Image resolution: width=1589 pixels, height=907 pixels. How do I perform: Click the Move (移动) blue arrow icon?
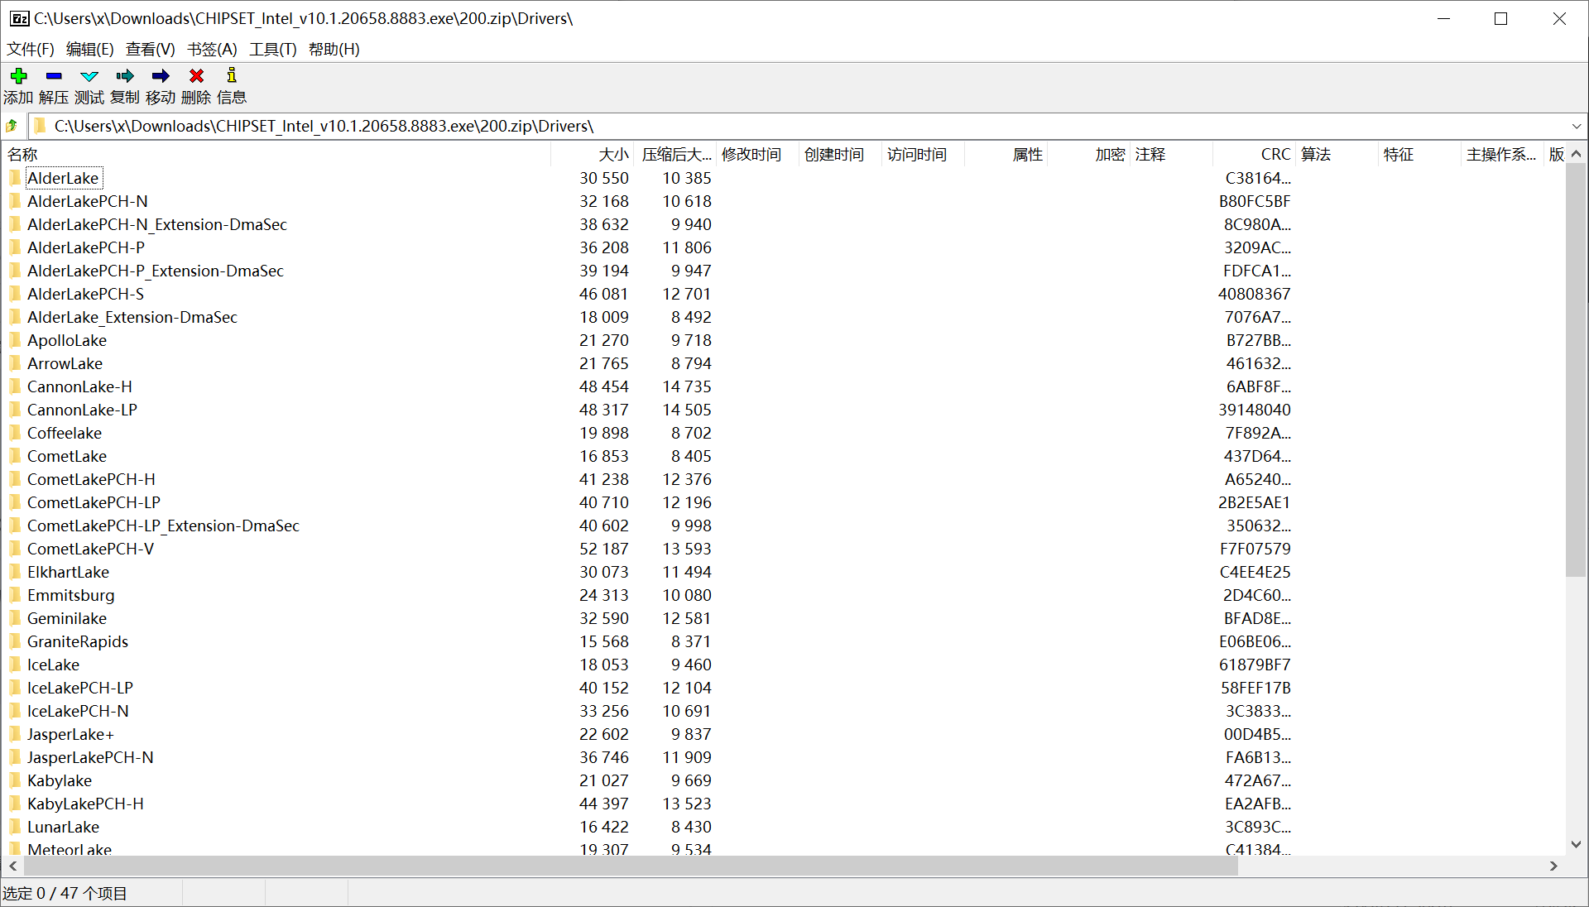point(161,76)
